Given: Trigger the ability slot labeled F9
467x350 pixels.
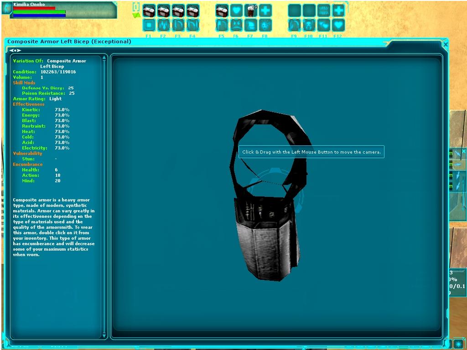Looking at the screenshot, I should coord(295,25).
